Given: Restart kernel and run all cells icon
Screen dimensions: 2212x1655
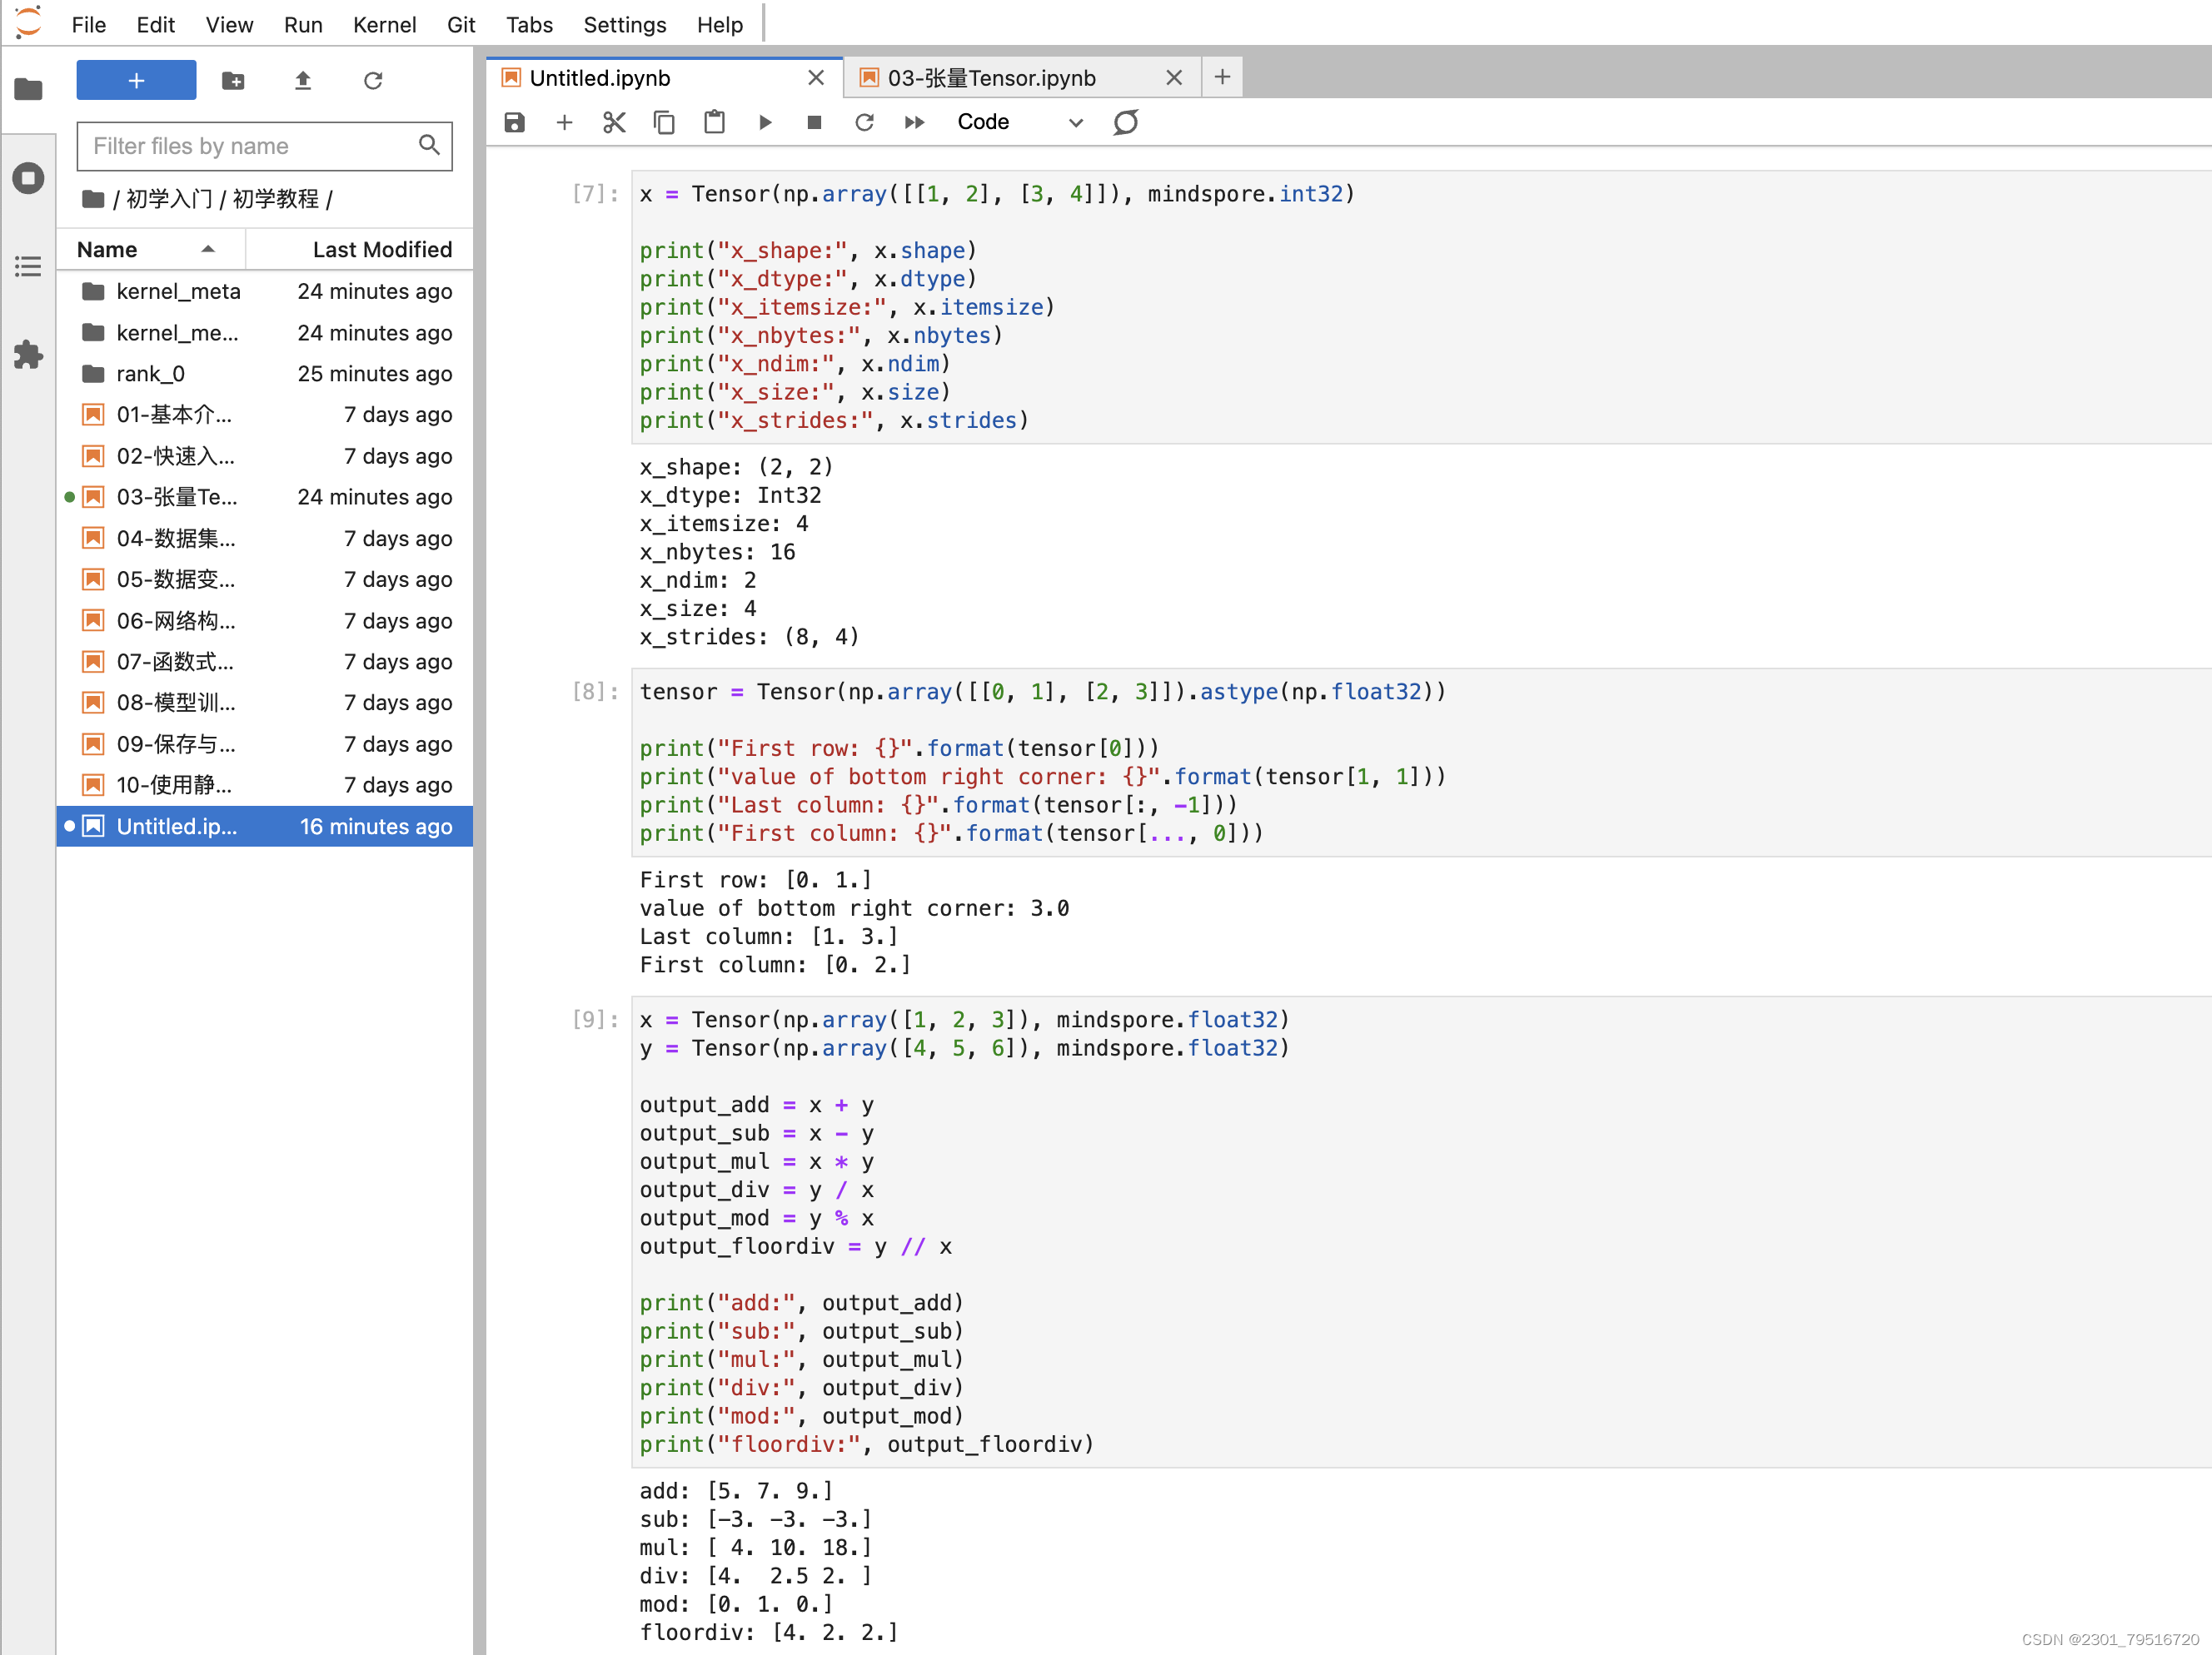Looking at the screenshot, I should point(914,122).
